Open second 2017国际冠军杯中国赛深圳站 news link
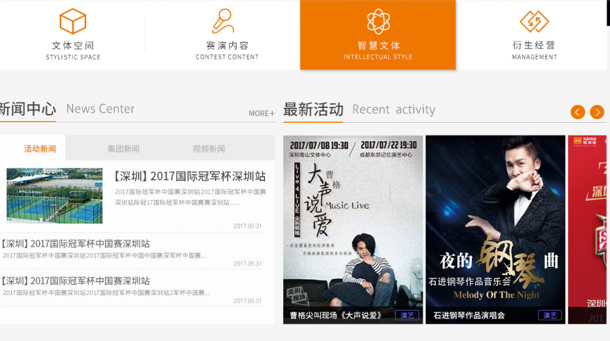Screen dimensions: 610x341 75,244
